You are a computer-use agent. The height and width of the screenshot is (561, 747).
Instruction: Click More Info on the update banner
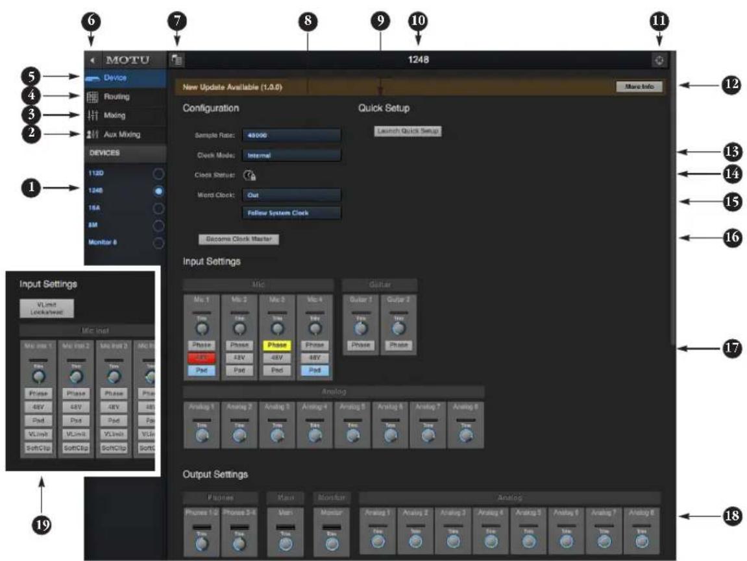click(x=639, y=87)
